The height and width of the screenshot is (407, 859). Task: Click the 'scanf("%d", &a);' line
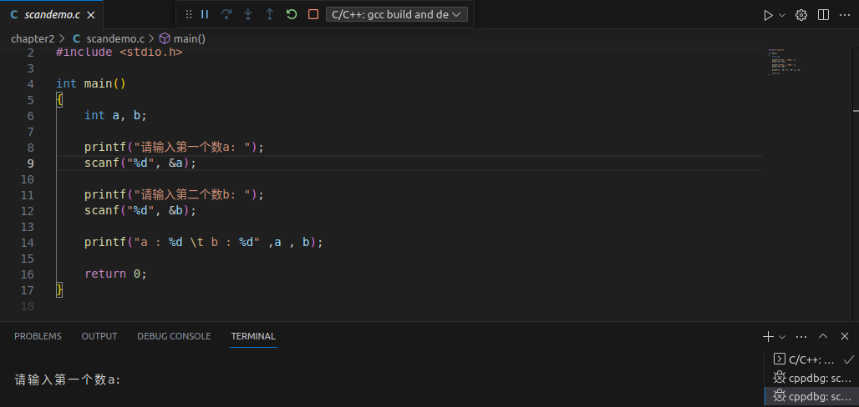(140, 163)
